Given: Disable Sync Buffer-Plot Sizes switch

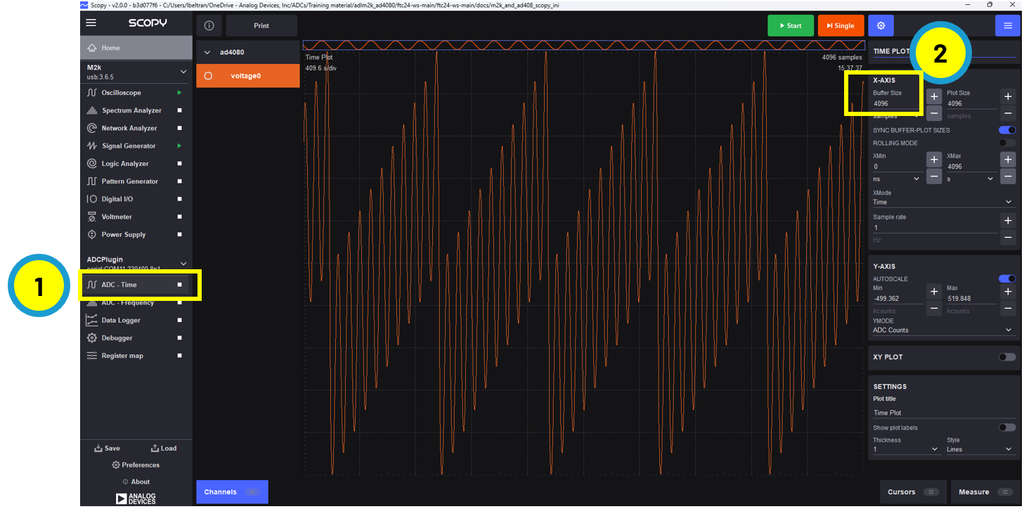Looking at the screenshot, I should pos(1007,130).
